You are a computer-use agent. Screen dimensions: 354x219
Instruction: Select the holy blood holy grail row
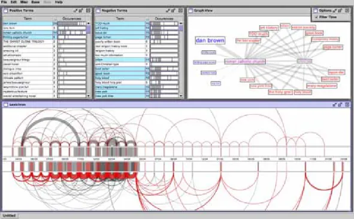click(x=137, y=83)
